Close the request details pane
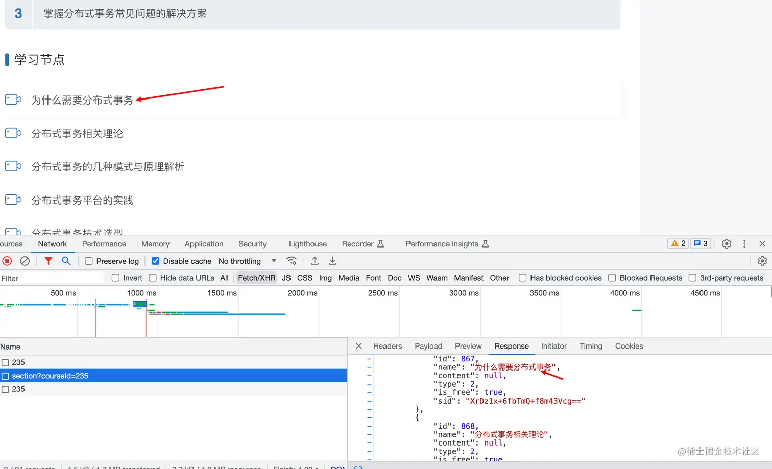The height and width of the screenshot is (469, 772). tap(359, 346)
